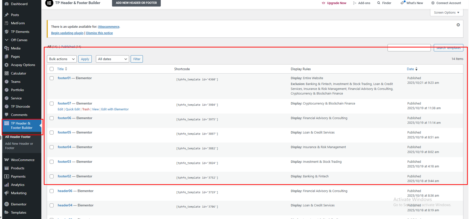Expand the All dates dropdown
Viewport: 469px width, 219px height.
point(112,59)
